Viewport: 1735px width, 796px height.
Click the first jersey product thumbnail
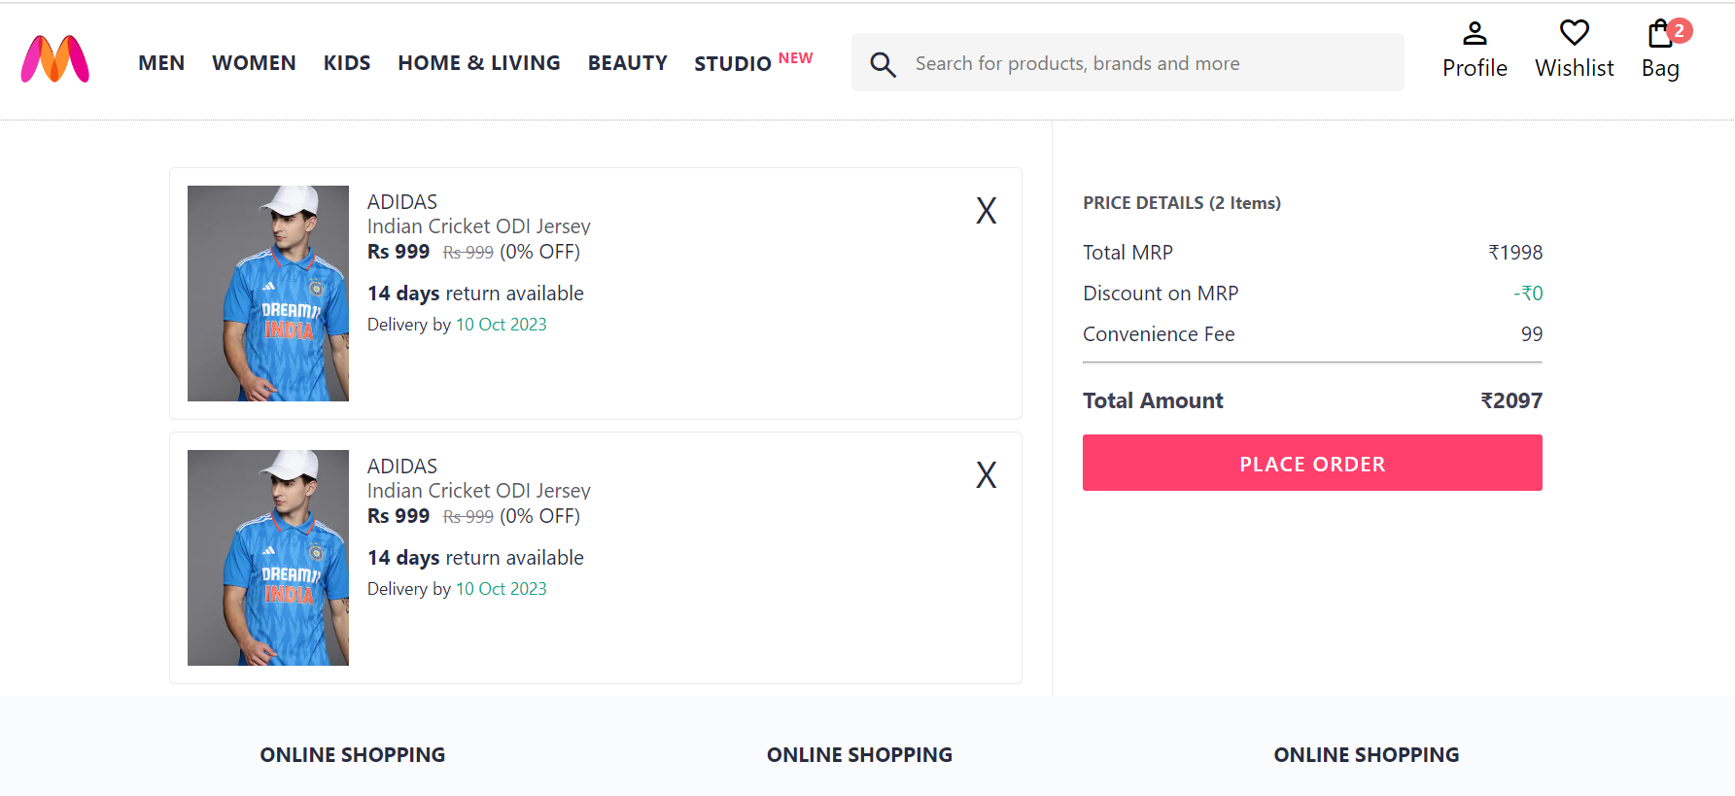(x=268, y=294)
